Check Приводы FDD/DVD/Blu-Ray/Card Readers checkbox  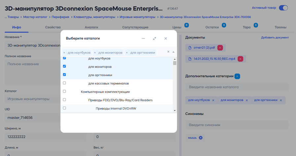[x=64, y=100]
